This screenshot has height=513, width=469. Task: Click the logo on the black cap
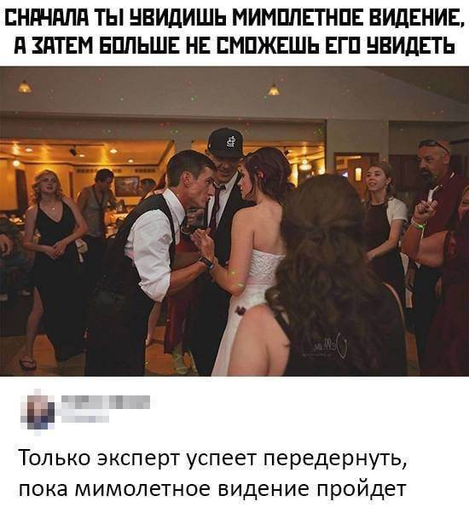tap(231, 141)
